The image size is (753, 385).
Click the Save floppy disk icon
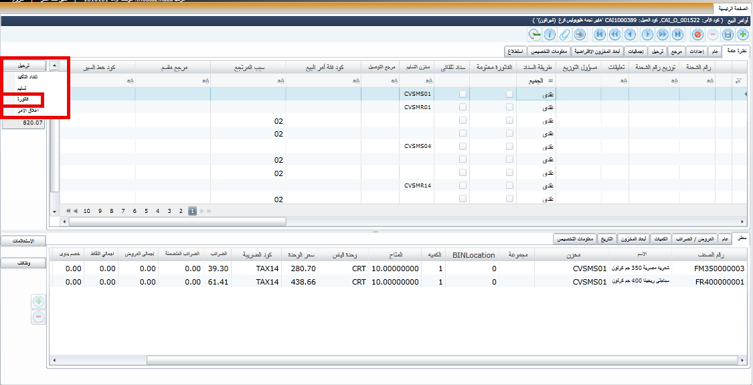point(728,34)
